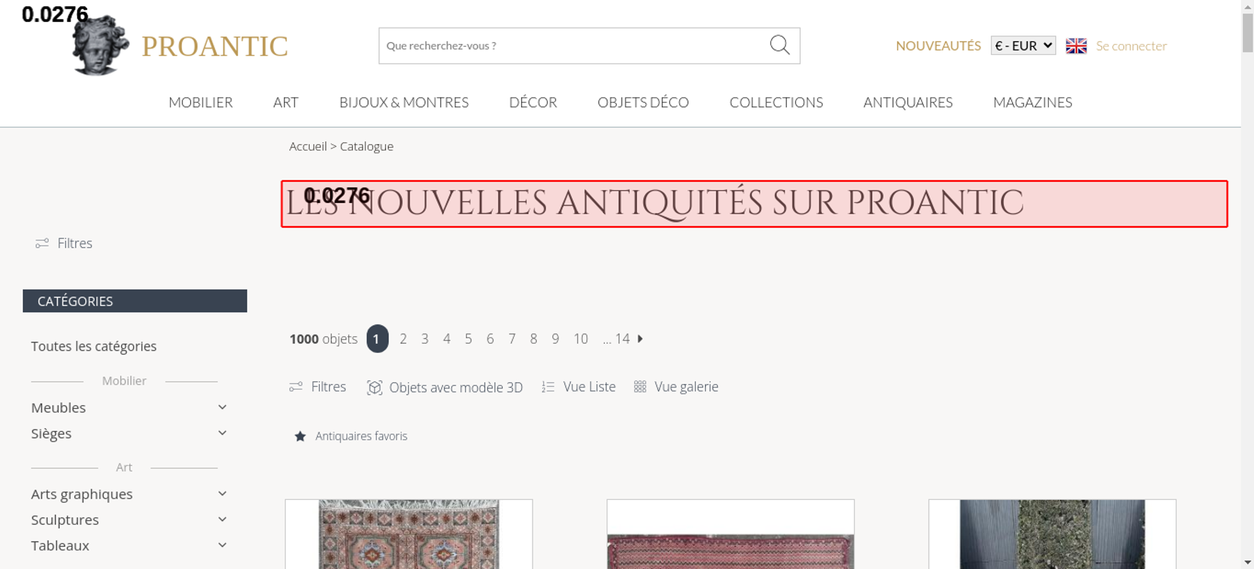Image resolution: width=1254 pixels, height=569 pixels.
Task: Expand the Meubles category chevron
Action: click(x=222, y=407)
